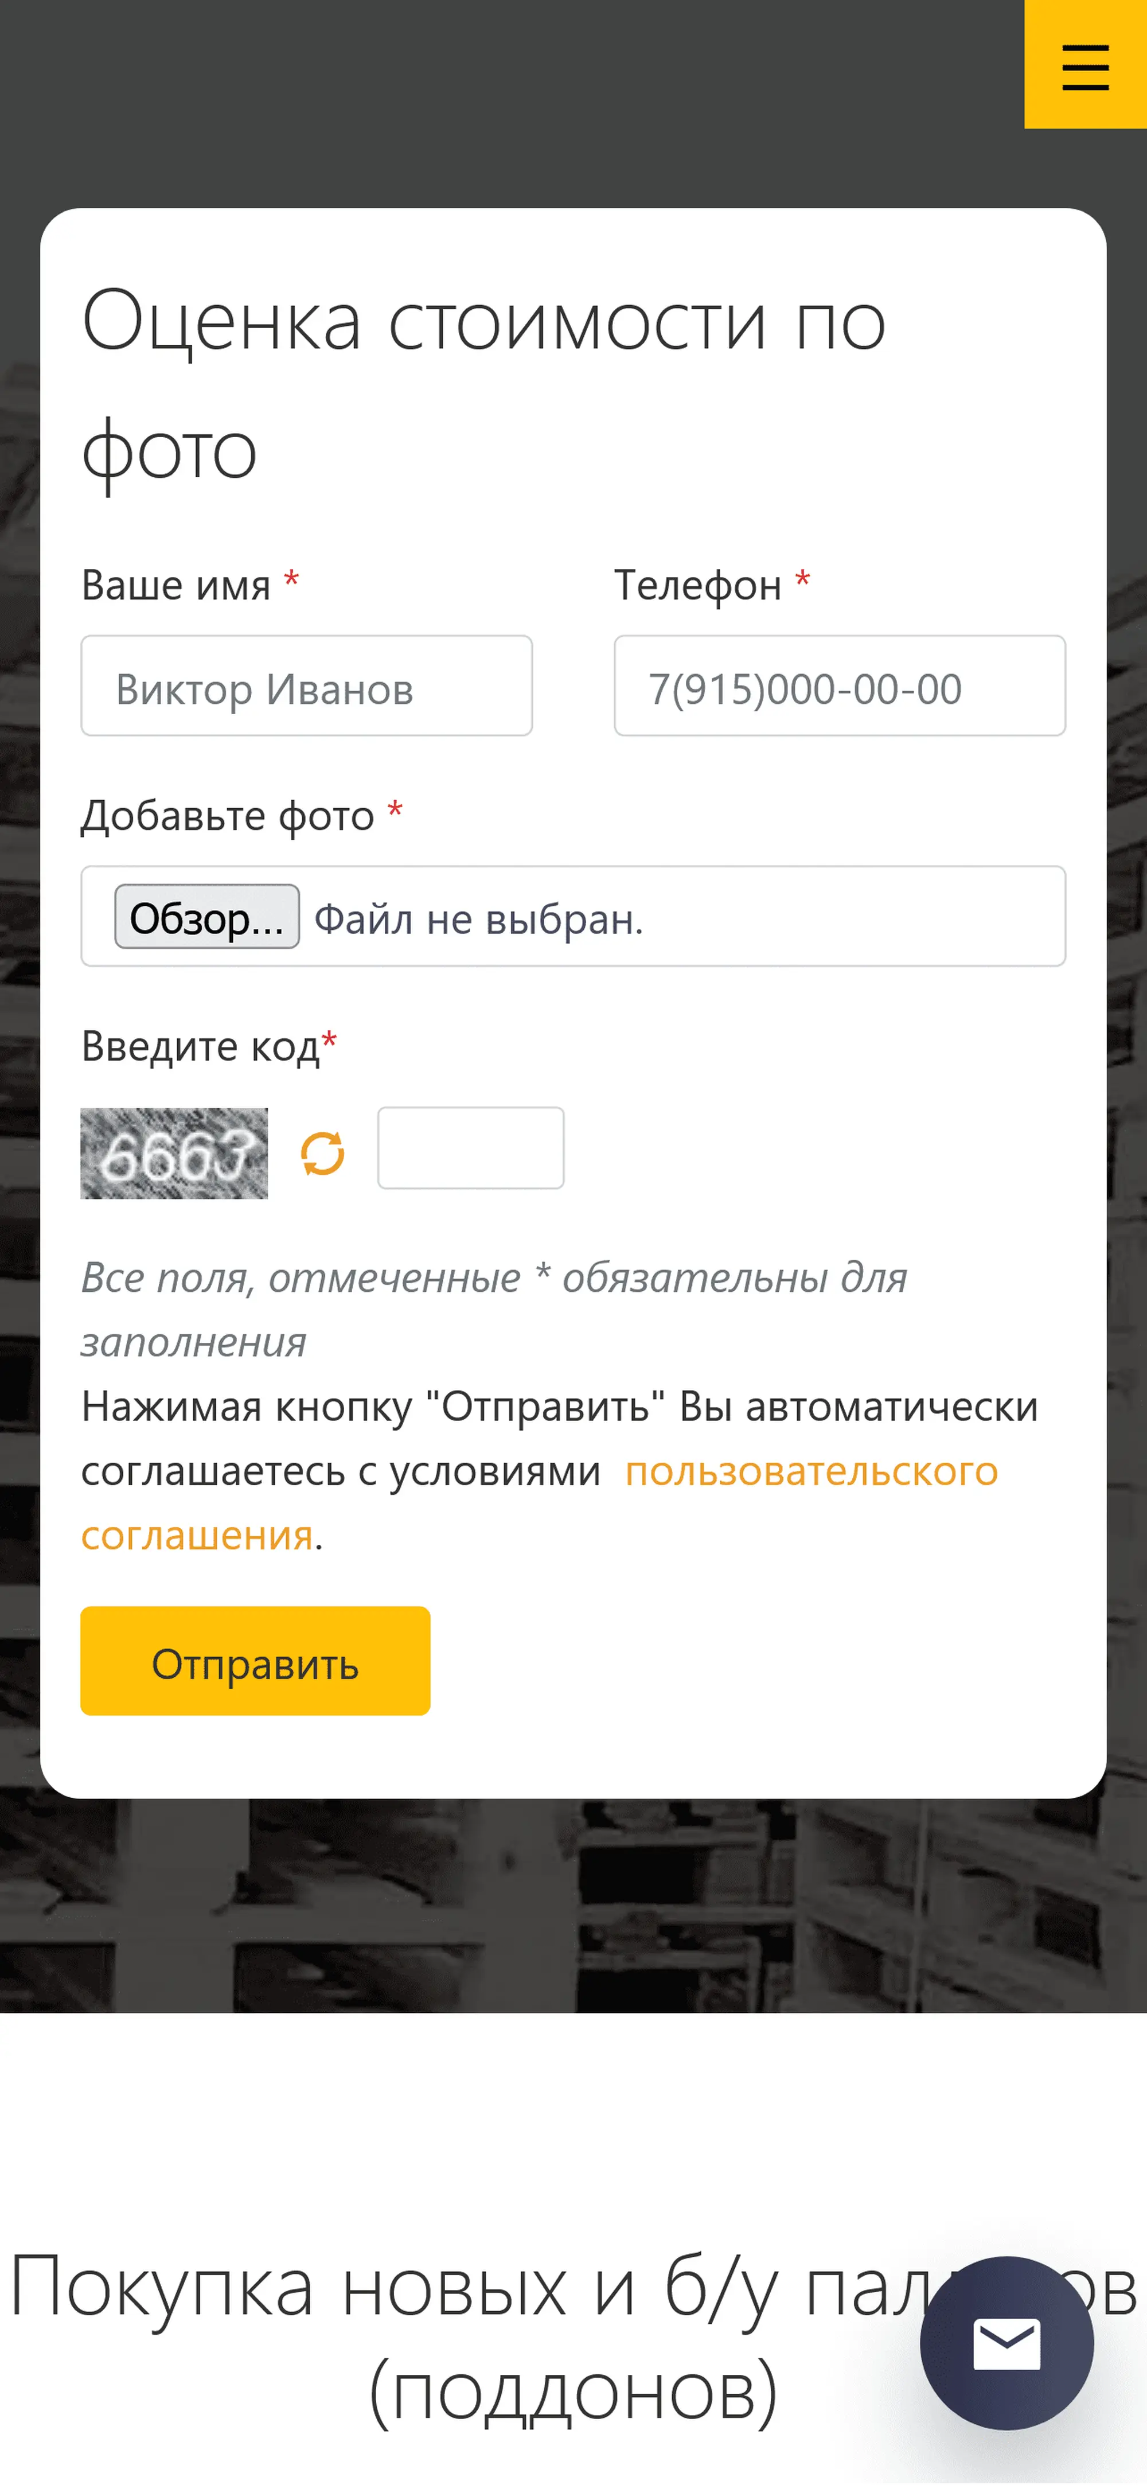Click the "Добавьте фото" label

tap(228, 816)
